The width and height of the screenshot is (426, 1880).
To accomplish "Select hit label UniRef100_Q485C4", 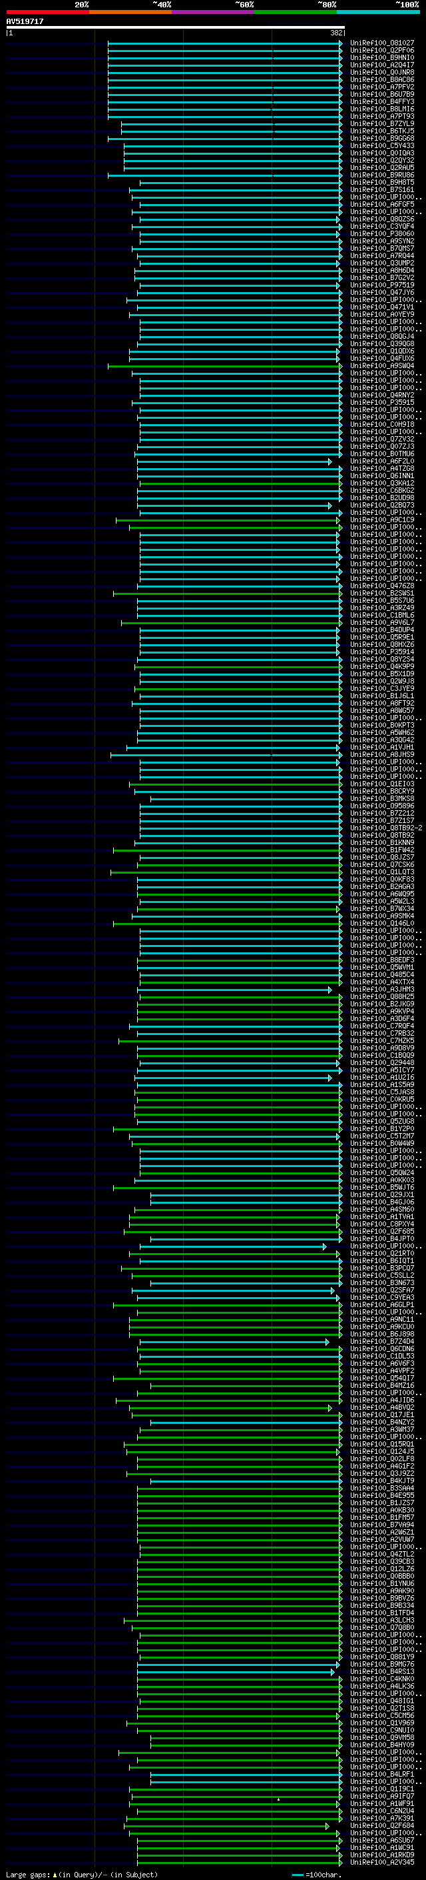I will pos(382,975).
